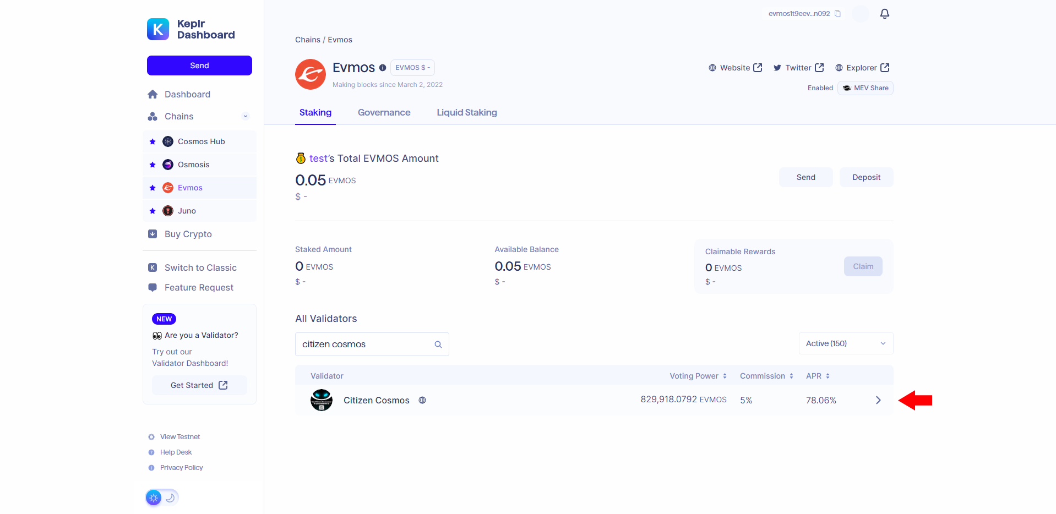Click Send next to Deposit
Viewport: 1056px width, 514px height.
[806, 177]
